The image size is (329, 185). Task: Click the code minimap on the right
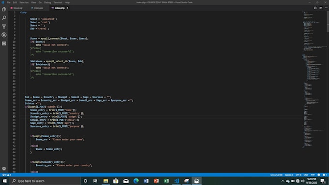314,80
